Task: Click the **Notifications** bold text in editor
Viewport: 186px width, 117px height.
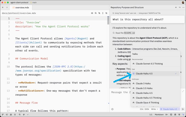Action: pyautogui.click(x=31, y=91)
